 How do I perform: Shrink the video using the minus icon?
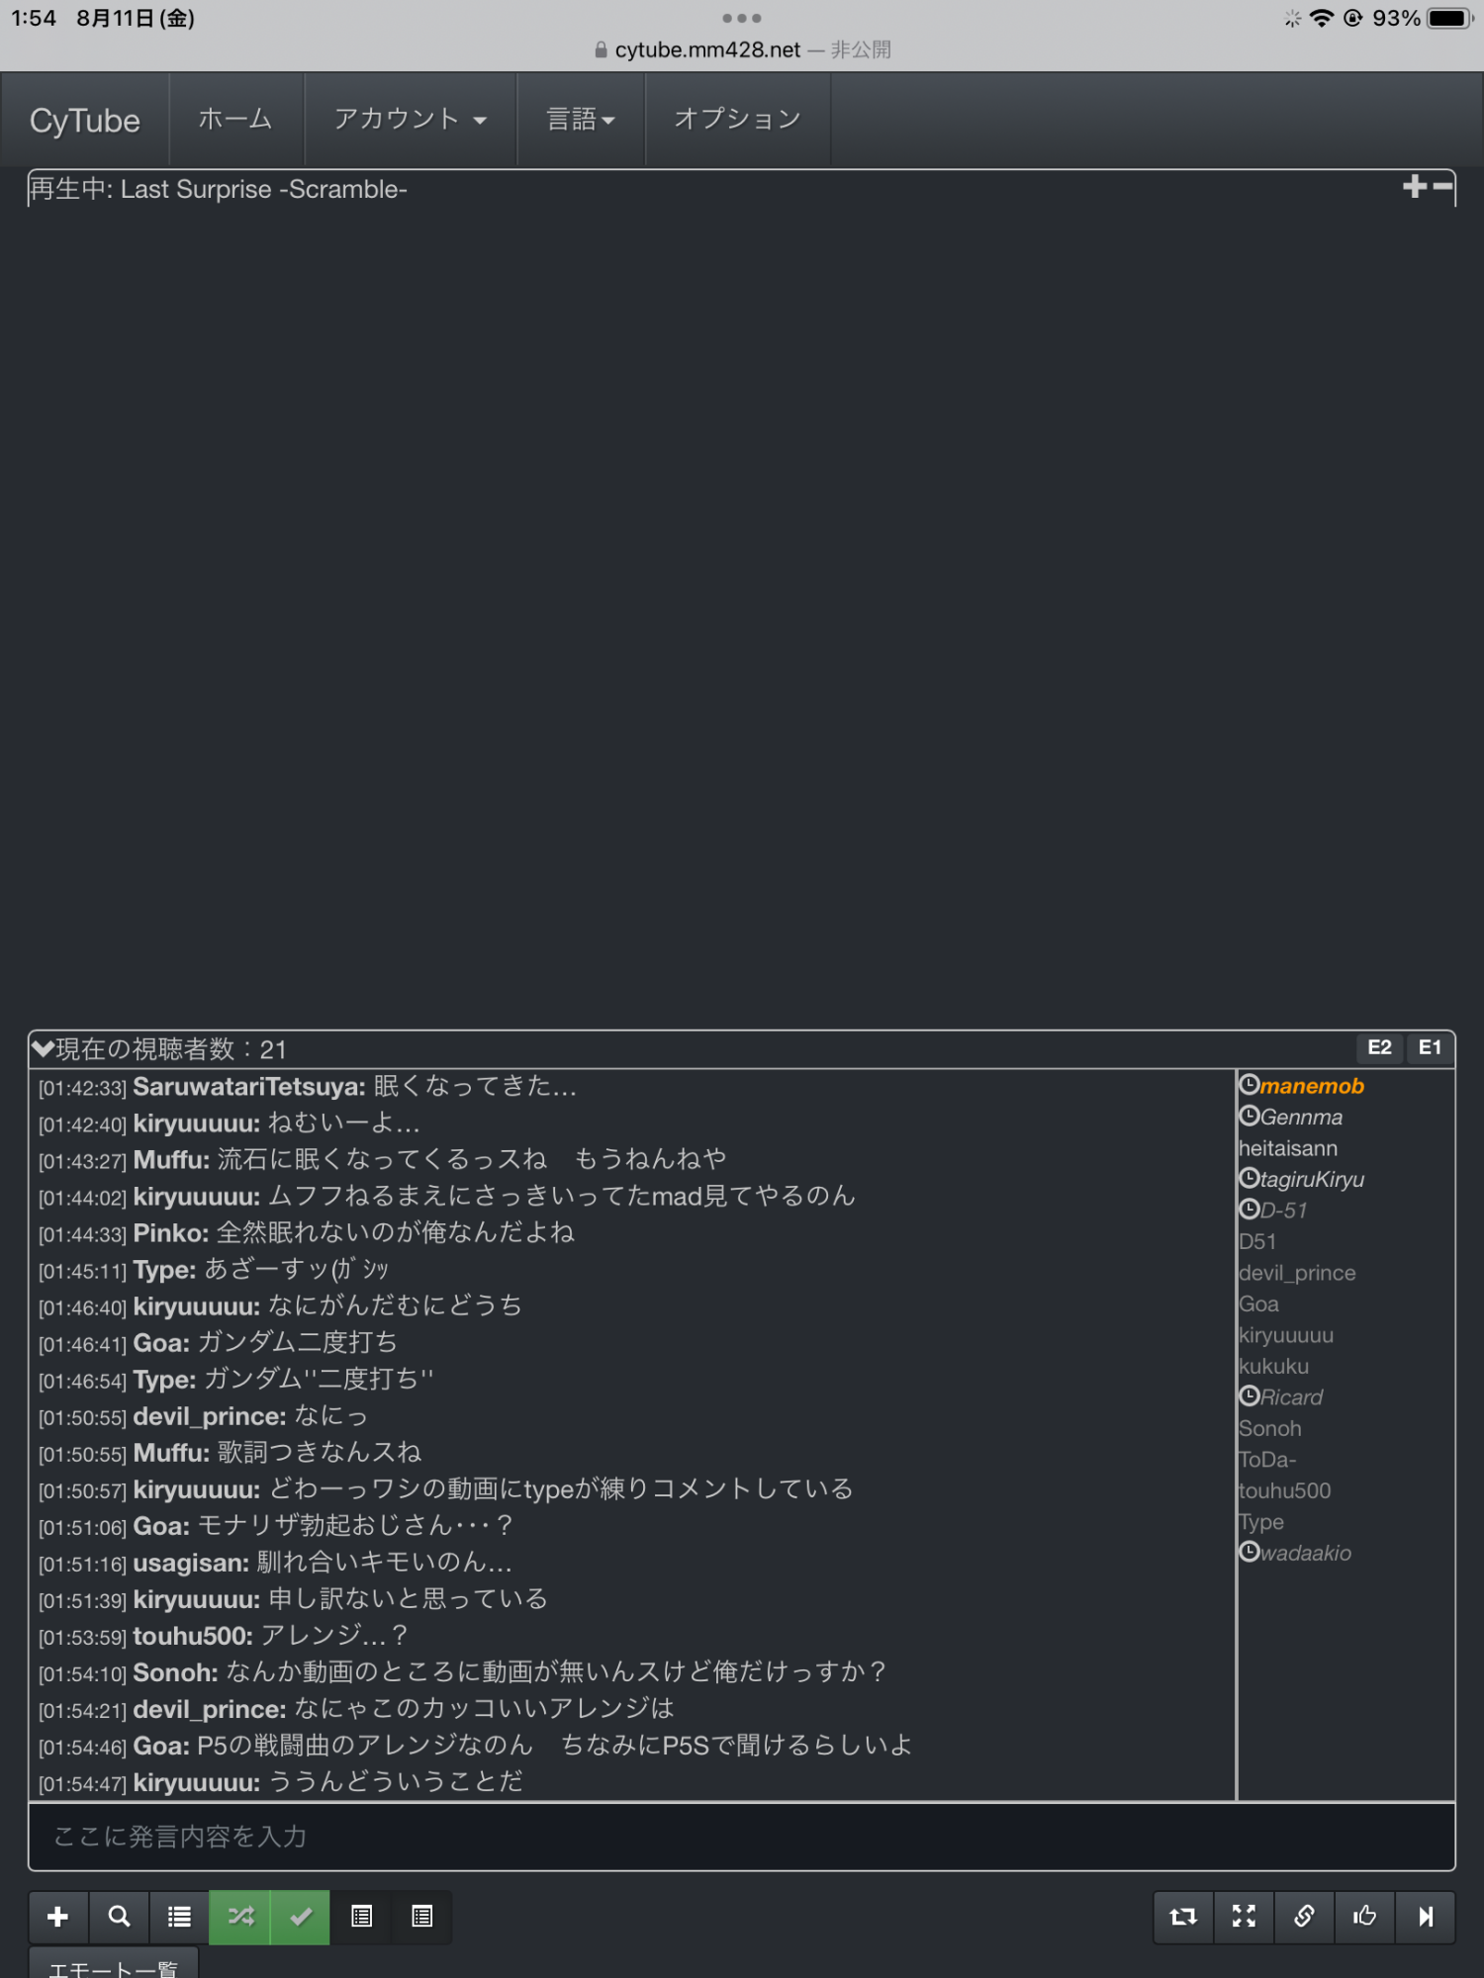coord(1443,186)
